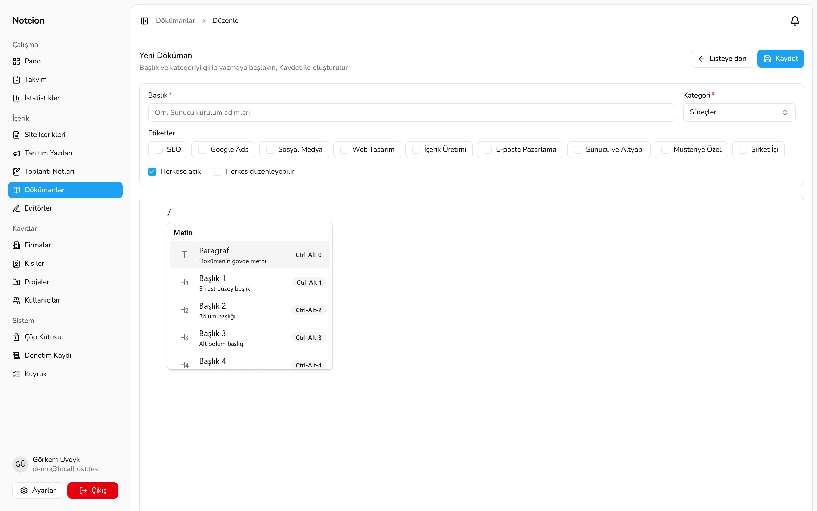Click the Takvim calendar icon
The image size is (817, 511).
point(16,80)
